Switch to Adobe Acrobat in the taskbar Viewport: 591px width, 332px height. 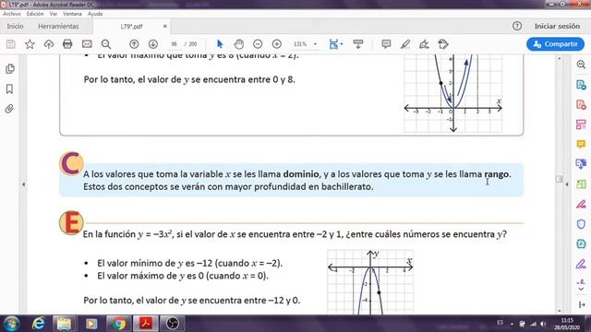click(x=146, y=324)
